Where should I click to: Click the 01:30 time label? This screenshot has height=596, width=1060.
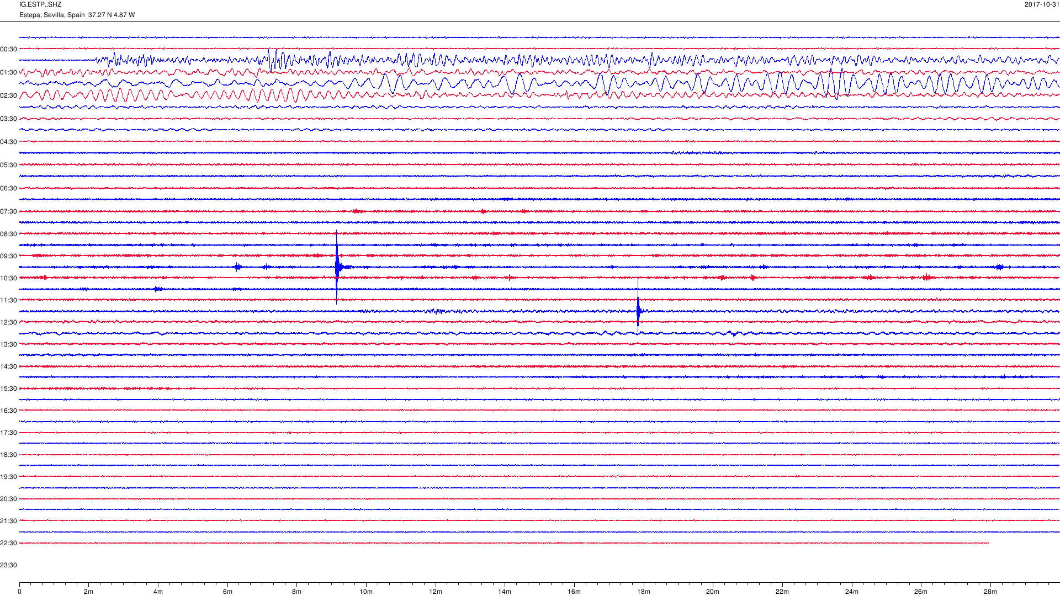tap(8, 72)
